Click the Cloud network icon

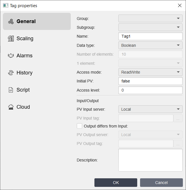tap(11, 107)
